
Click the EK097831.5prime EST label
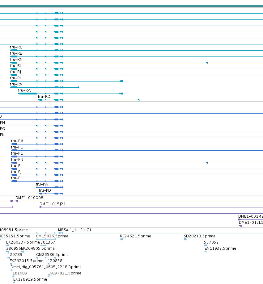(64, 273)
